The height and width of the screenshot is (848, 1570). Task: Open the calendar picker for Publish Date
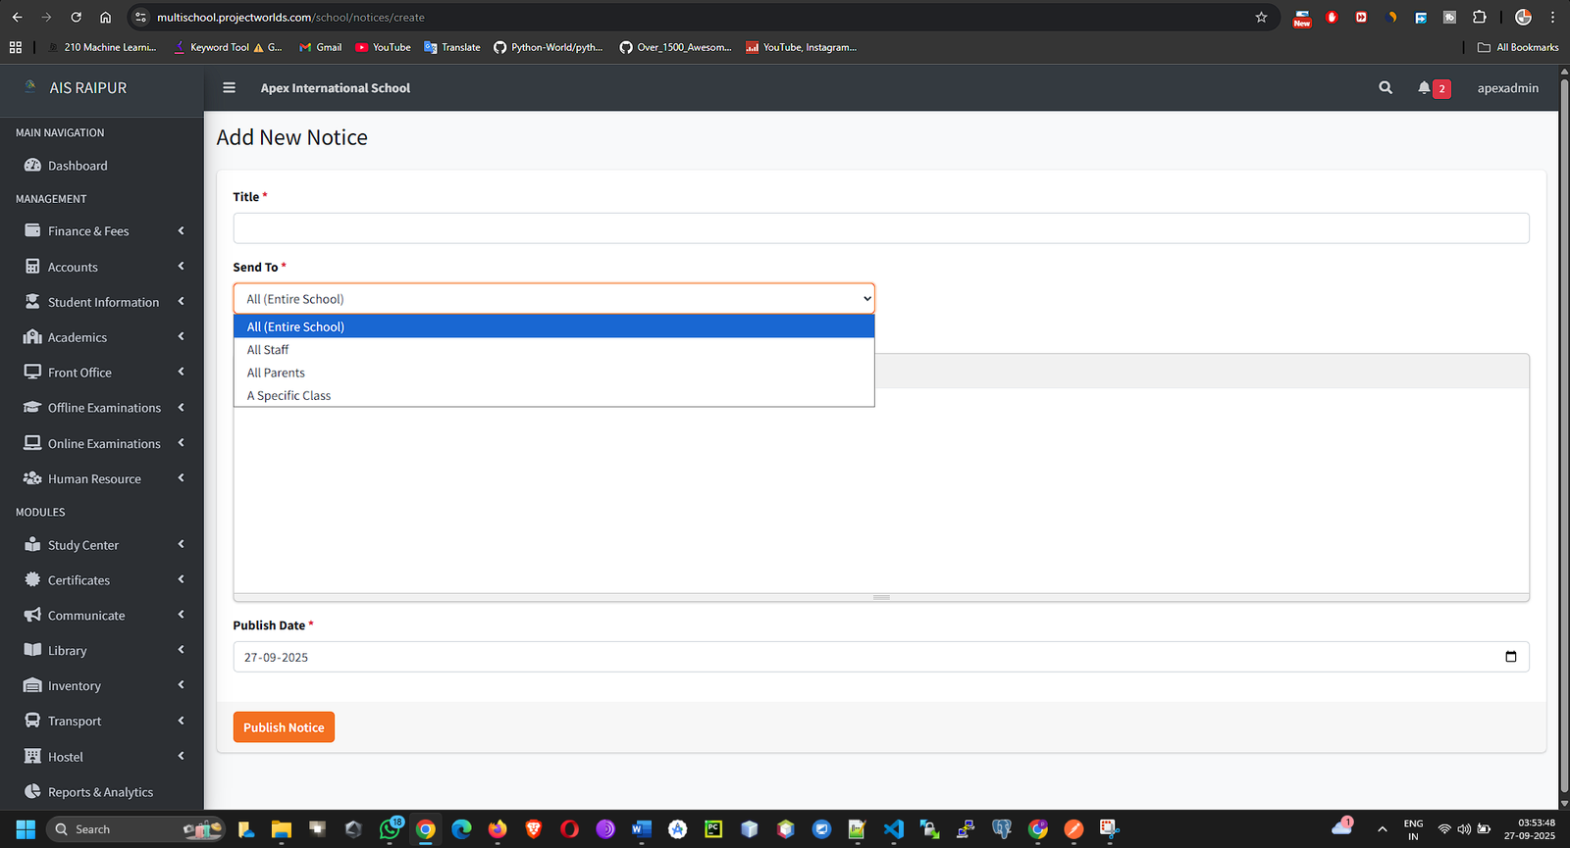tap(1510, 657)
